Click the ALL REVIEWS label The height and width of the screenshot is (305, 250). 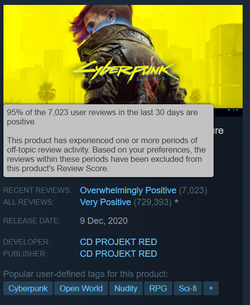pyautogui.click(x=29, y=202)
